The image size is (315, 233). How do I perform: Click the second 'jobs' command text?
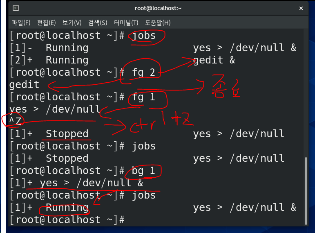(144, 146)
